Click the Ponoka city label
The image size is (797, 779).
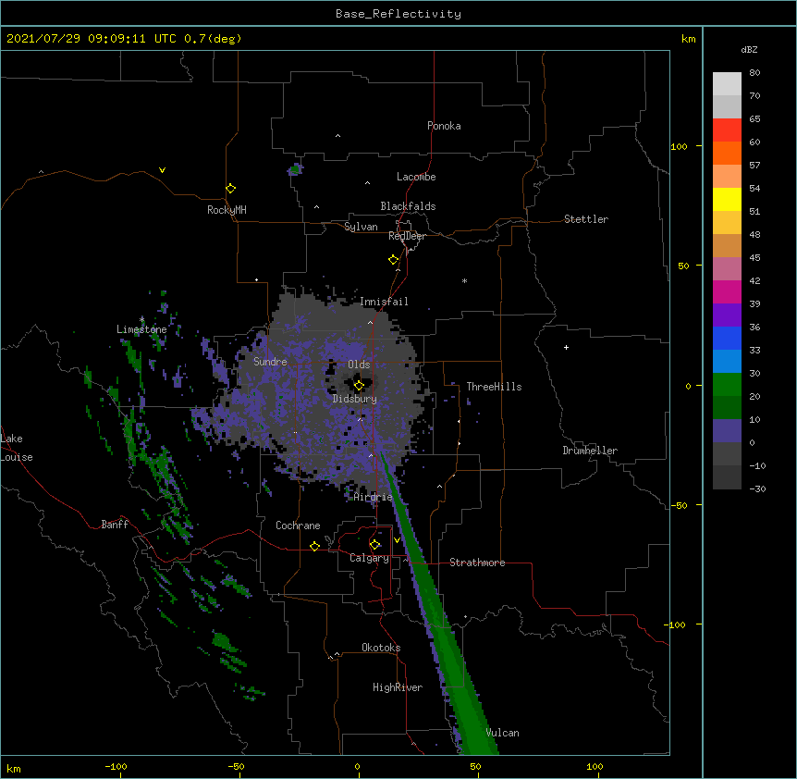pos(444,126)
